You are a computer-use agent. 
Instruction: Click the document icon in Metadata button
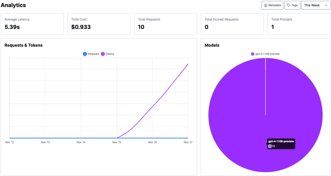click(x=266, y=5)
